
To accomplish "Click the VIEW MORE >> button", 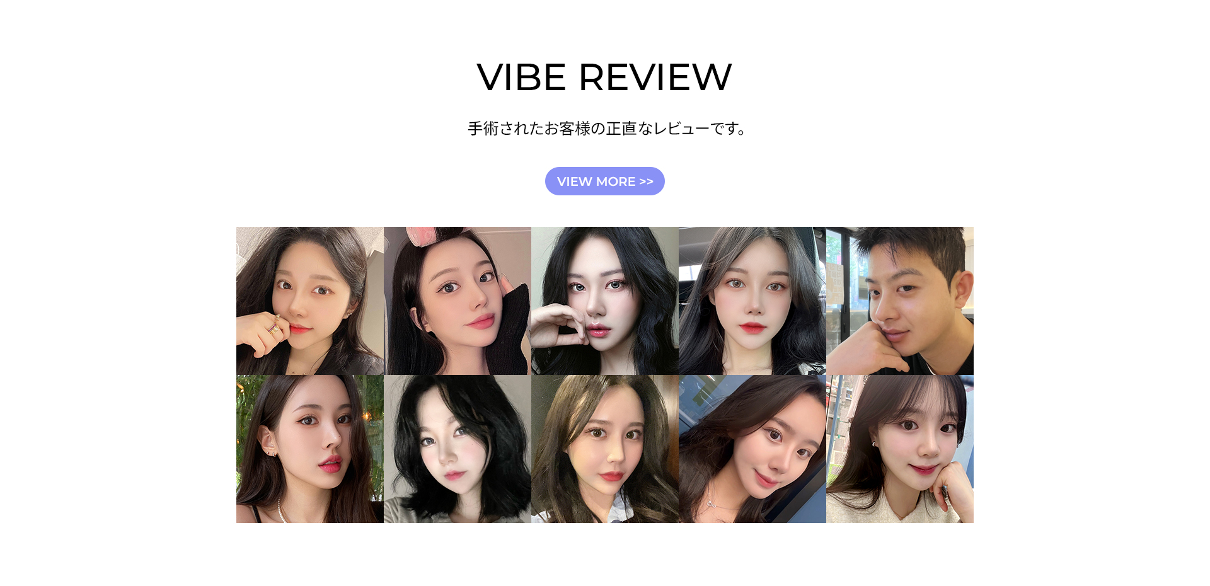I will (x=604, y=181).
